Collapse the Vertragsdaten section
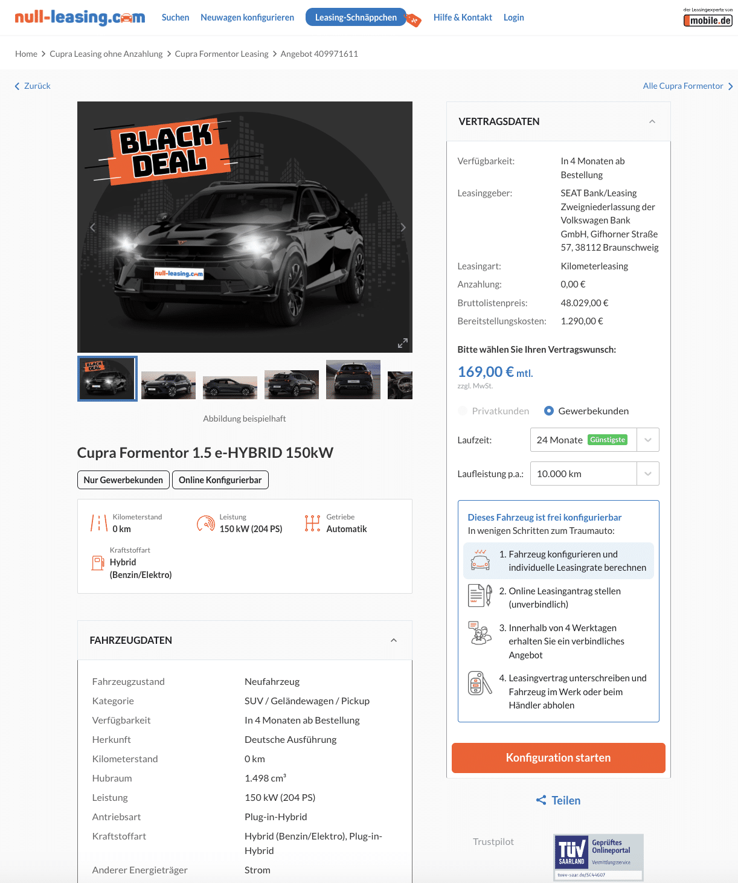The height and width of the screenshot is (883, 738). [652, 121]
